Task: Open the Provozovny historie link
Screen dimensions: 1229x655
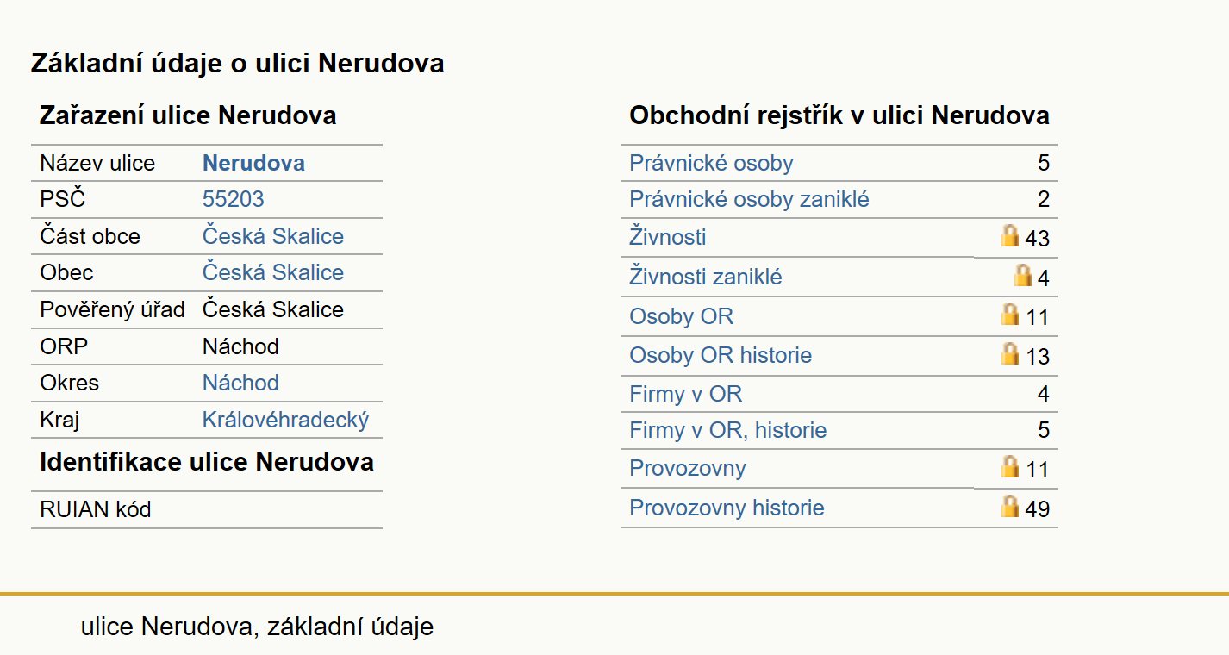Action: [x=727, y=508]
